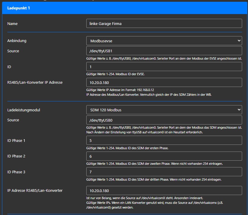Click the 'ID Phase 2' label

[16, 156]
